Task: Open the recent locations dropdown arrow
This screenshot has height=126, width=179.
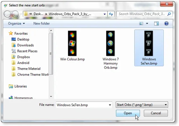Action: pos(21,14)
